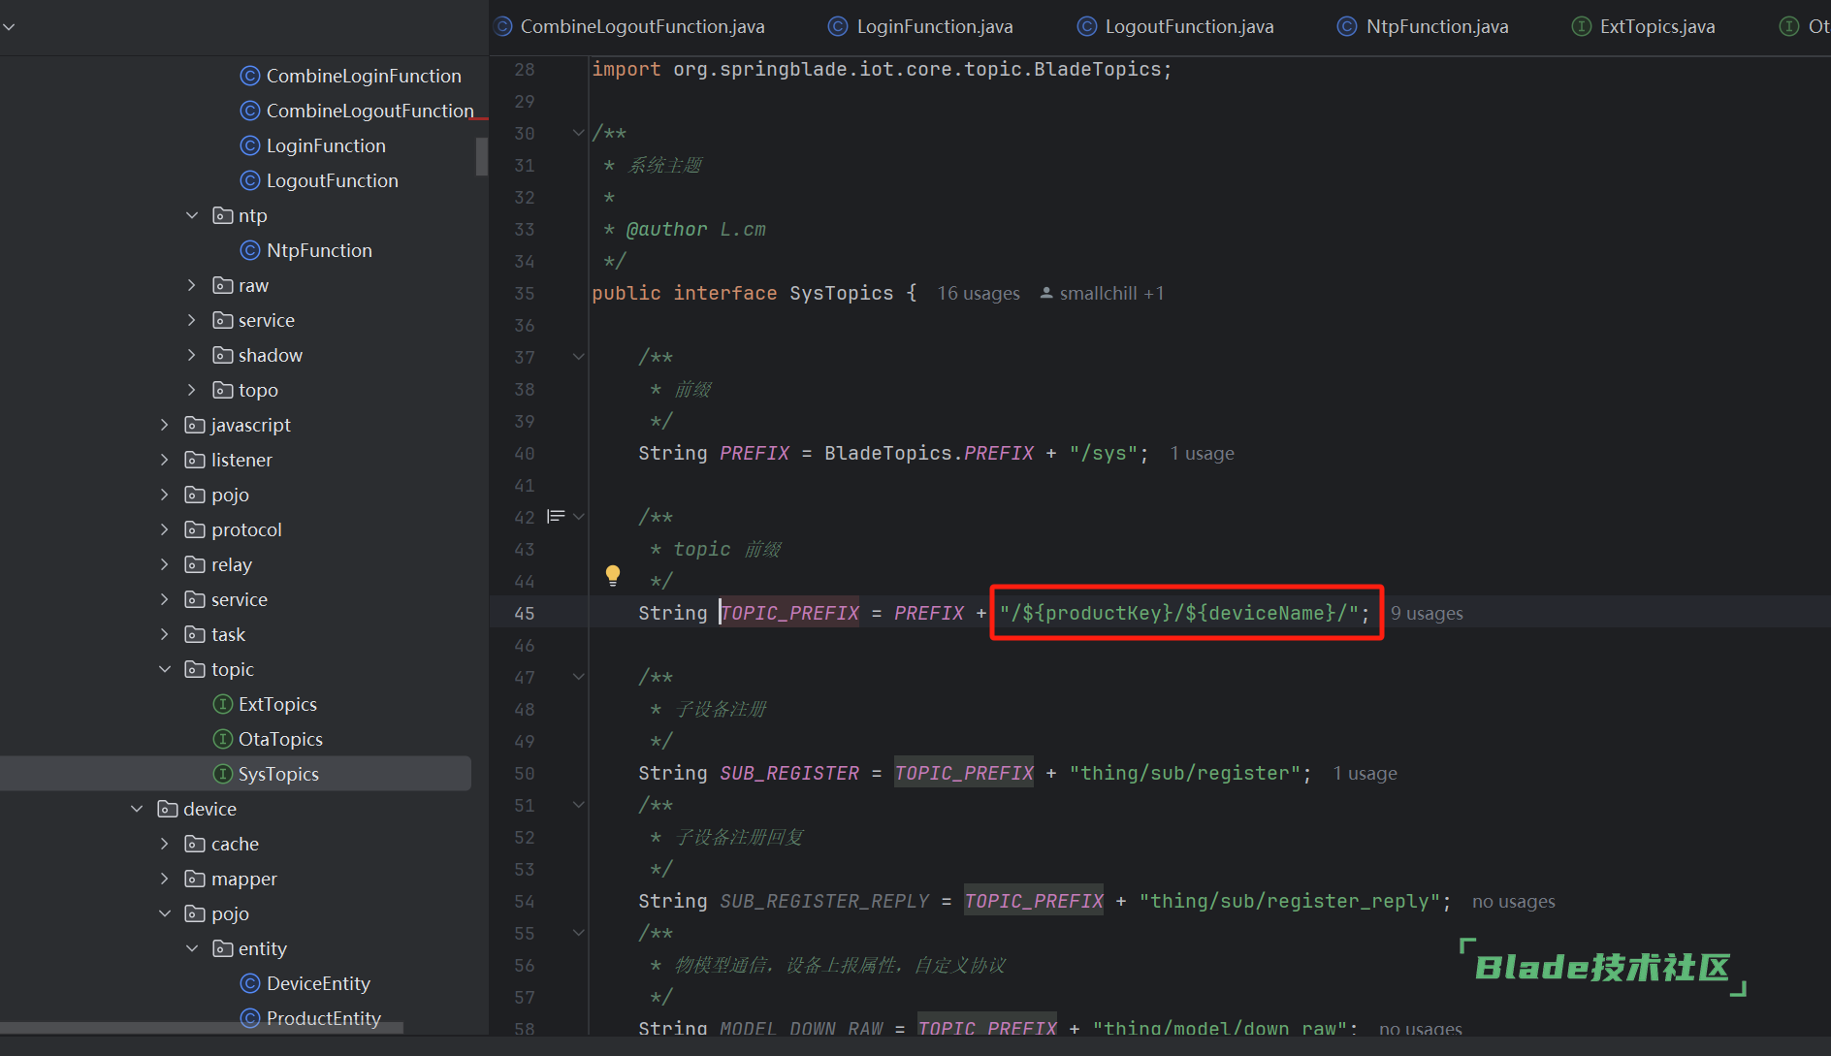Viewport: 1831px width, 1056px height.
Task: Click the DeviceEntity class icon
Action: coord(250,983)
